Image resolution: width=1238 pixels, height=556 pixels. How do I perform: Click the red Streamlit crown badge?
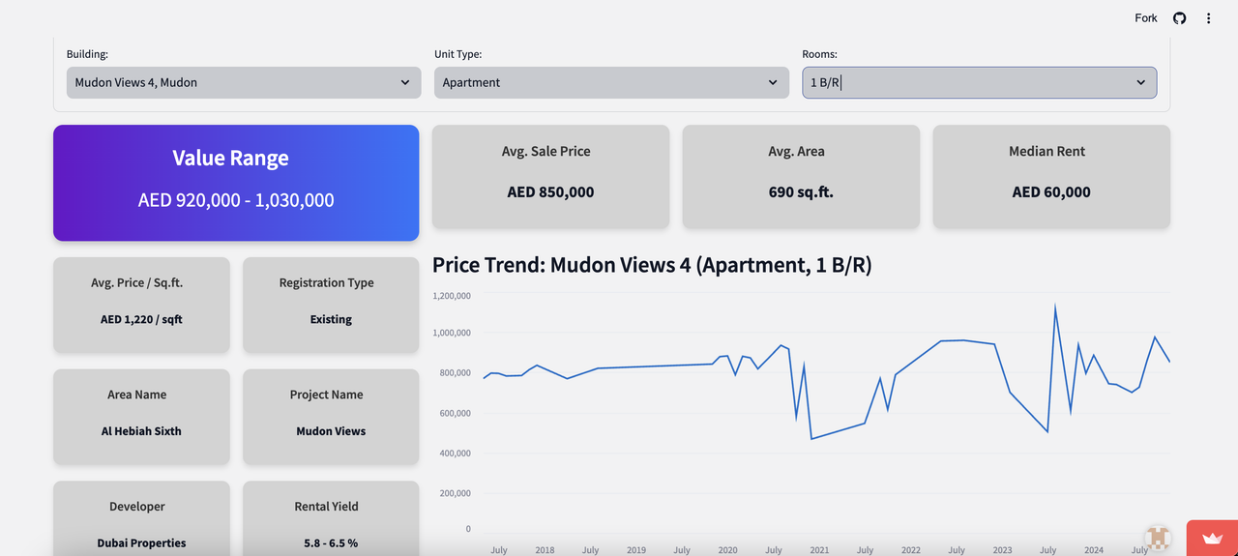[1211, 538]
